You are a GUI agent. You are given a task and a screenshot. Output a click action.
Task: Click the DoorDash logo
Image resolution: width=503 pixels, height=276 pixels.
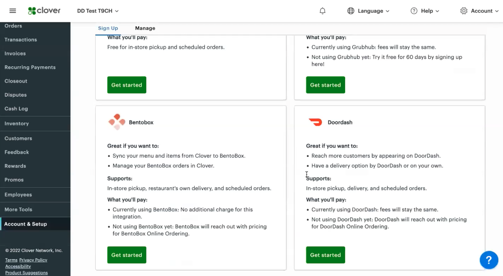point(315,122)
